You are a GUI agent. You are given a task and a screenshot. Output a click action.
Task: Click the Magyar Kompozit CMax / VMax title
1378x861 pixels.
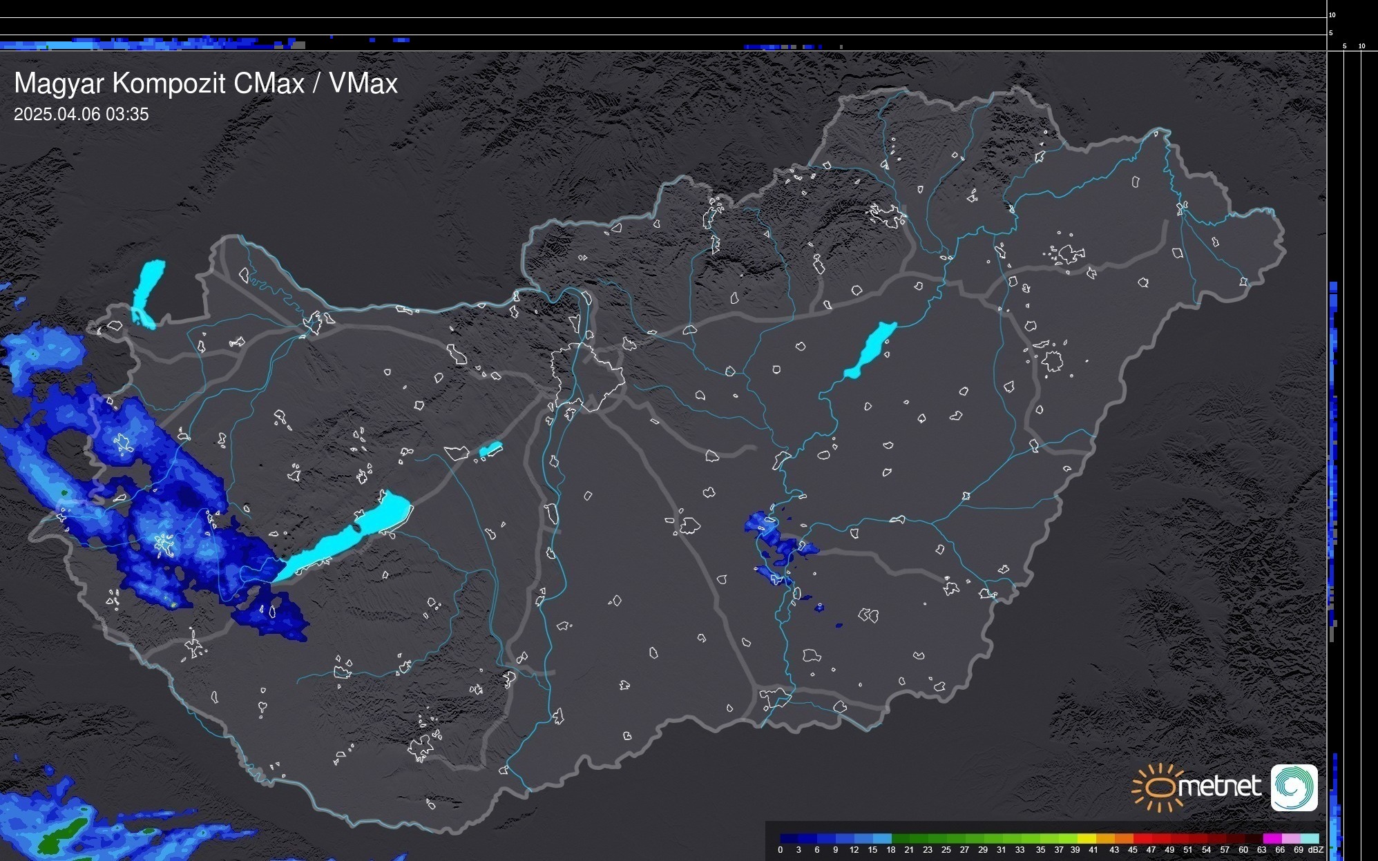[x=206, y=84]
